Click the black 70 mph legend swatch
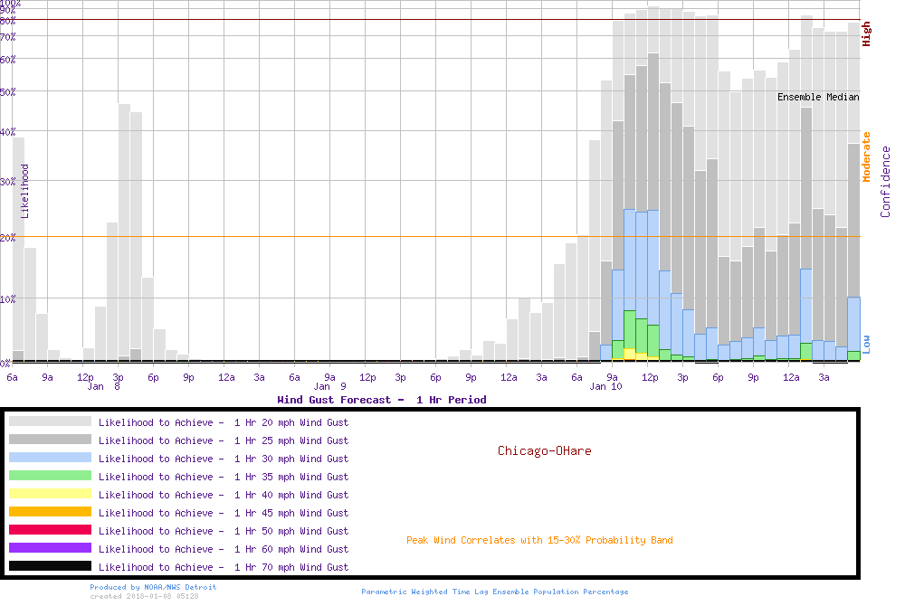 (50, 566)
